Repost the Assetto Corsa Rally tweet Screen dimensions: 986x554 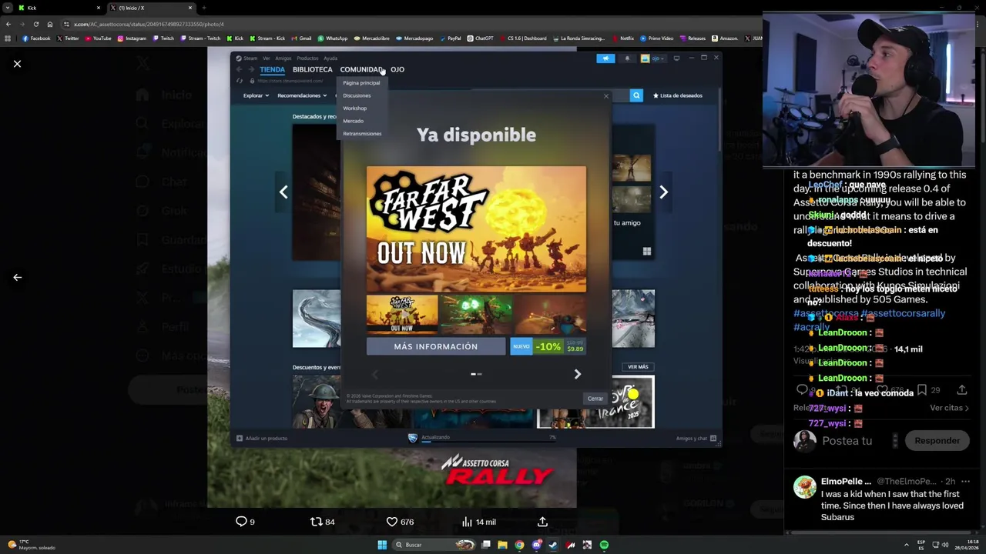click(322, 522)
